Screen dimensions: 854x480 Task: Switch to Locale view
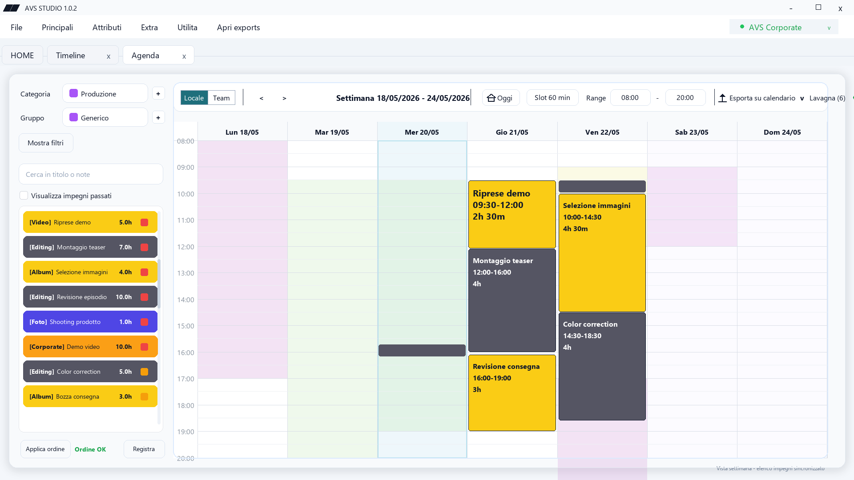click(194, 98)
